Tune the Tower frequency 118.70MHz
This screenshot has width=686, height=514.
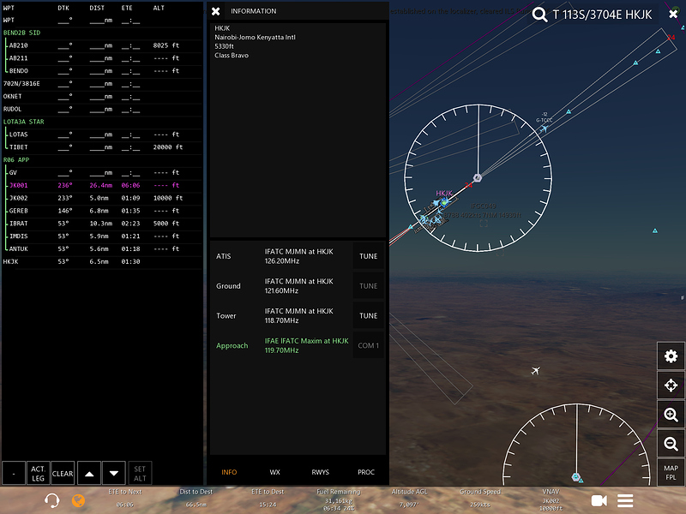point(369,315)
